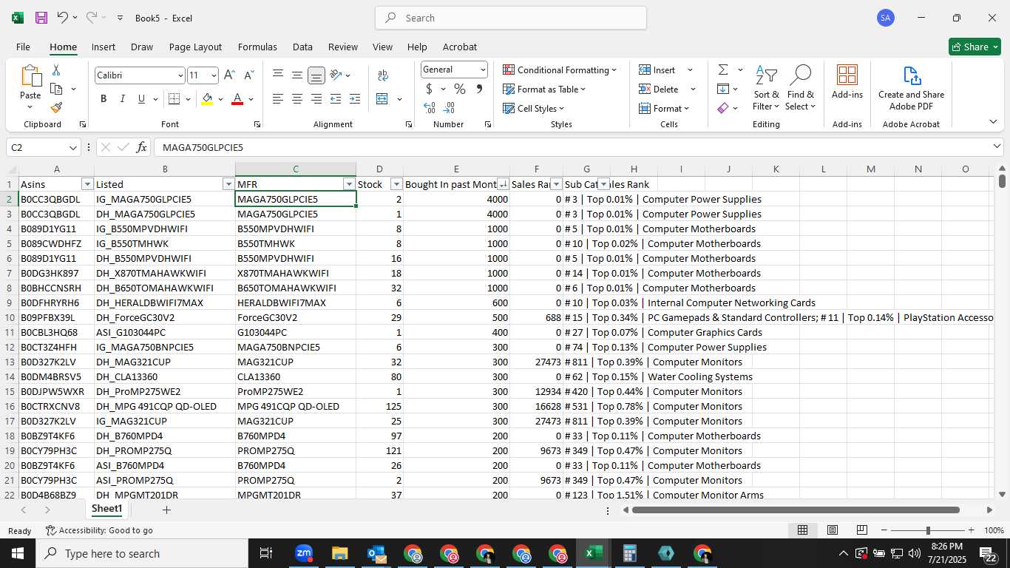This screenshot has width=1010, height=568.
Task: Open the font name Calibri dropdown
Action: (180, 75)
